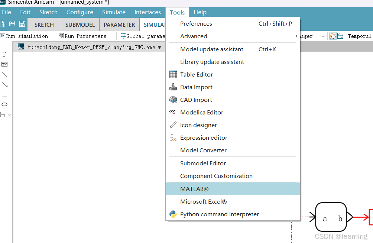The image size is (373, 243).
Task: Open Python command interpreter
Action: click(233, 214)
